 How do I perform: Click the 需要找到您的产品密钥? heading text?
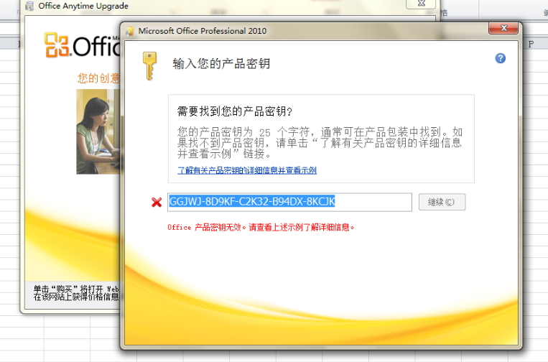235,111
